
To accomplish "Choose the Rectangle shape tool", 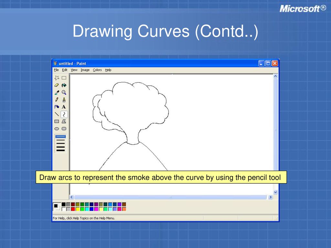I will click(57, 121).
